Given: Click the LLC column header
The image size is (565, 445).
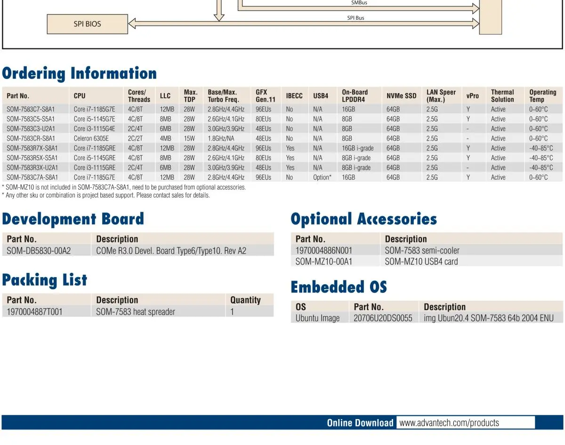Looking at the screenshot, I should pos(165,96).
